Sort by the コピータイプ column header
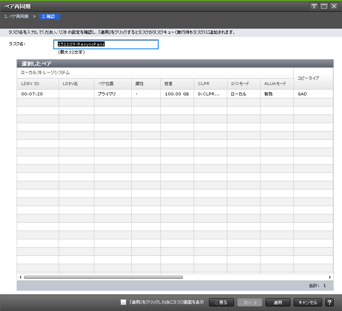The width and height of the screenshot is (342, 311). click(312, 78)
